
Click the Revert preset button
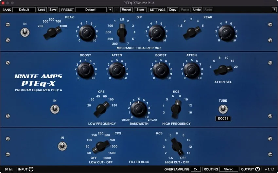pyautogui.click(x=127, y=9)
